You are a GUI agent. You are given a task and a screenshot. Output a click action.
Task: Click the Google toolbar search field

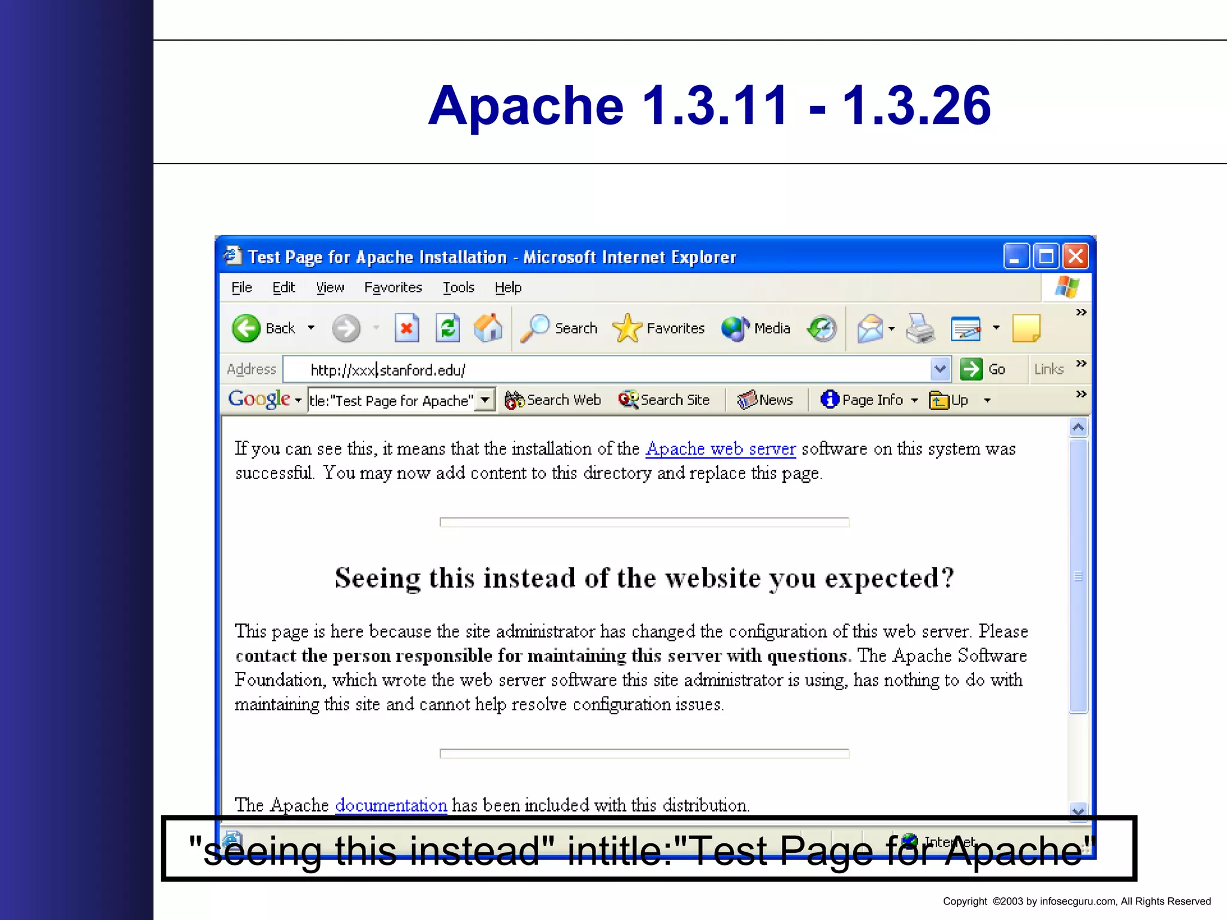point(391,400)
